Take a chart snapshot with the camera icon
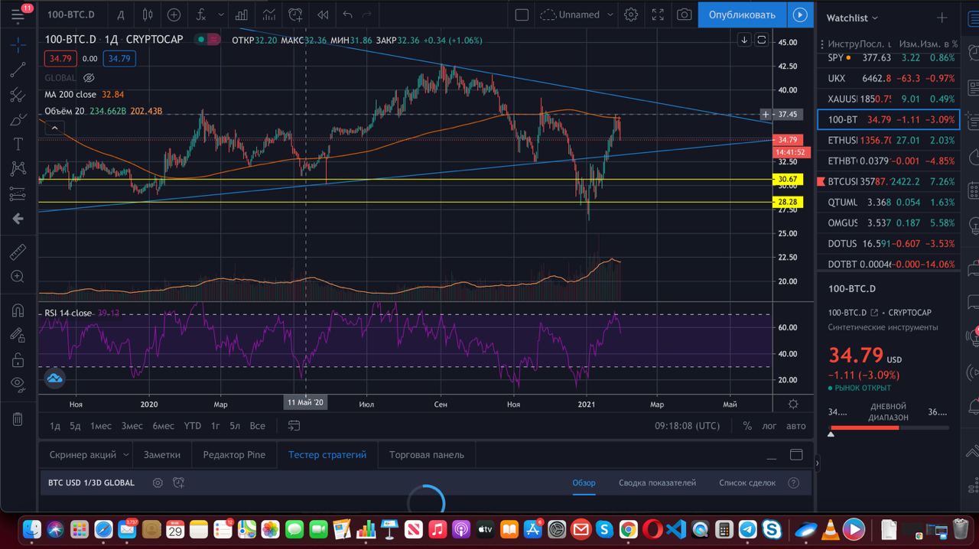979x549 pixels. click(x=684, y=15)
